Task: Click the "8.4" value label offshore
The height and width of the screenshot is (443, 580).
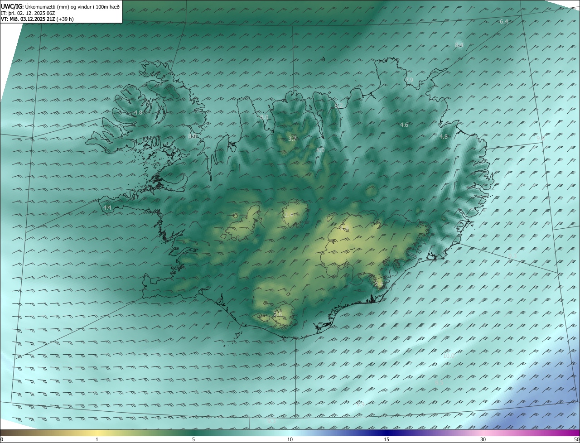Action: coord(459,44)
